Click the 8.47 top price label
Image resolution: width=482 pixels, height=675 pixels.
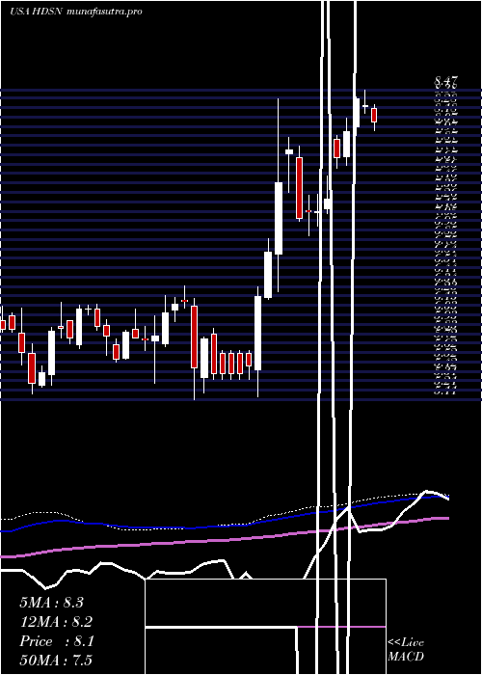446,82
